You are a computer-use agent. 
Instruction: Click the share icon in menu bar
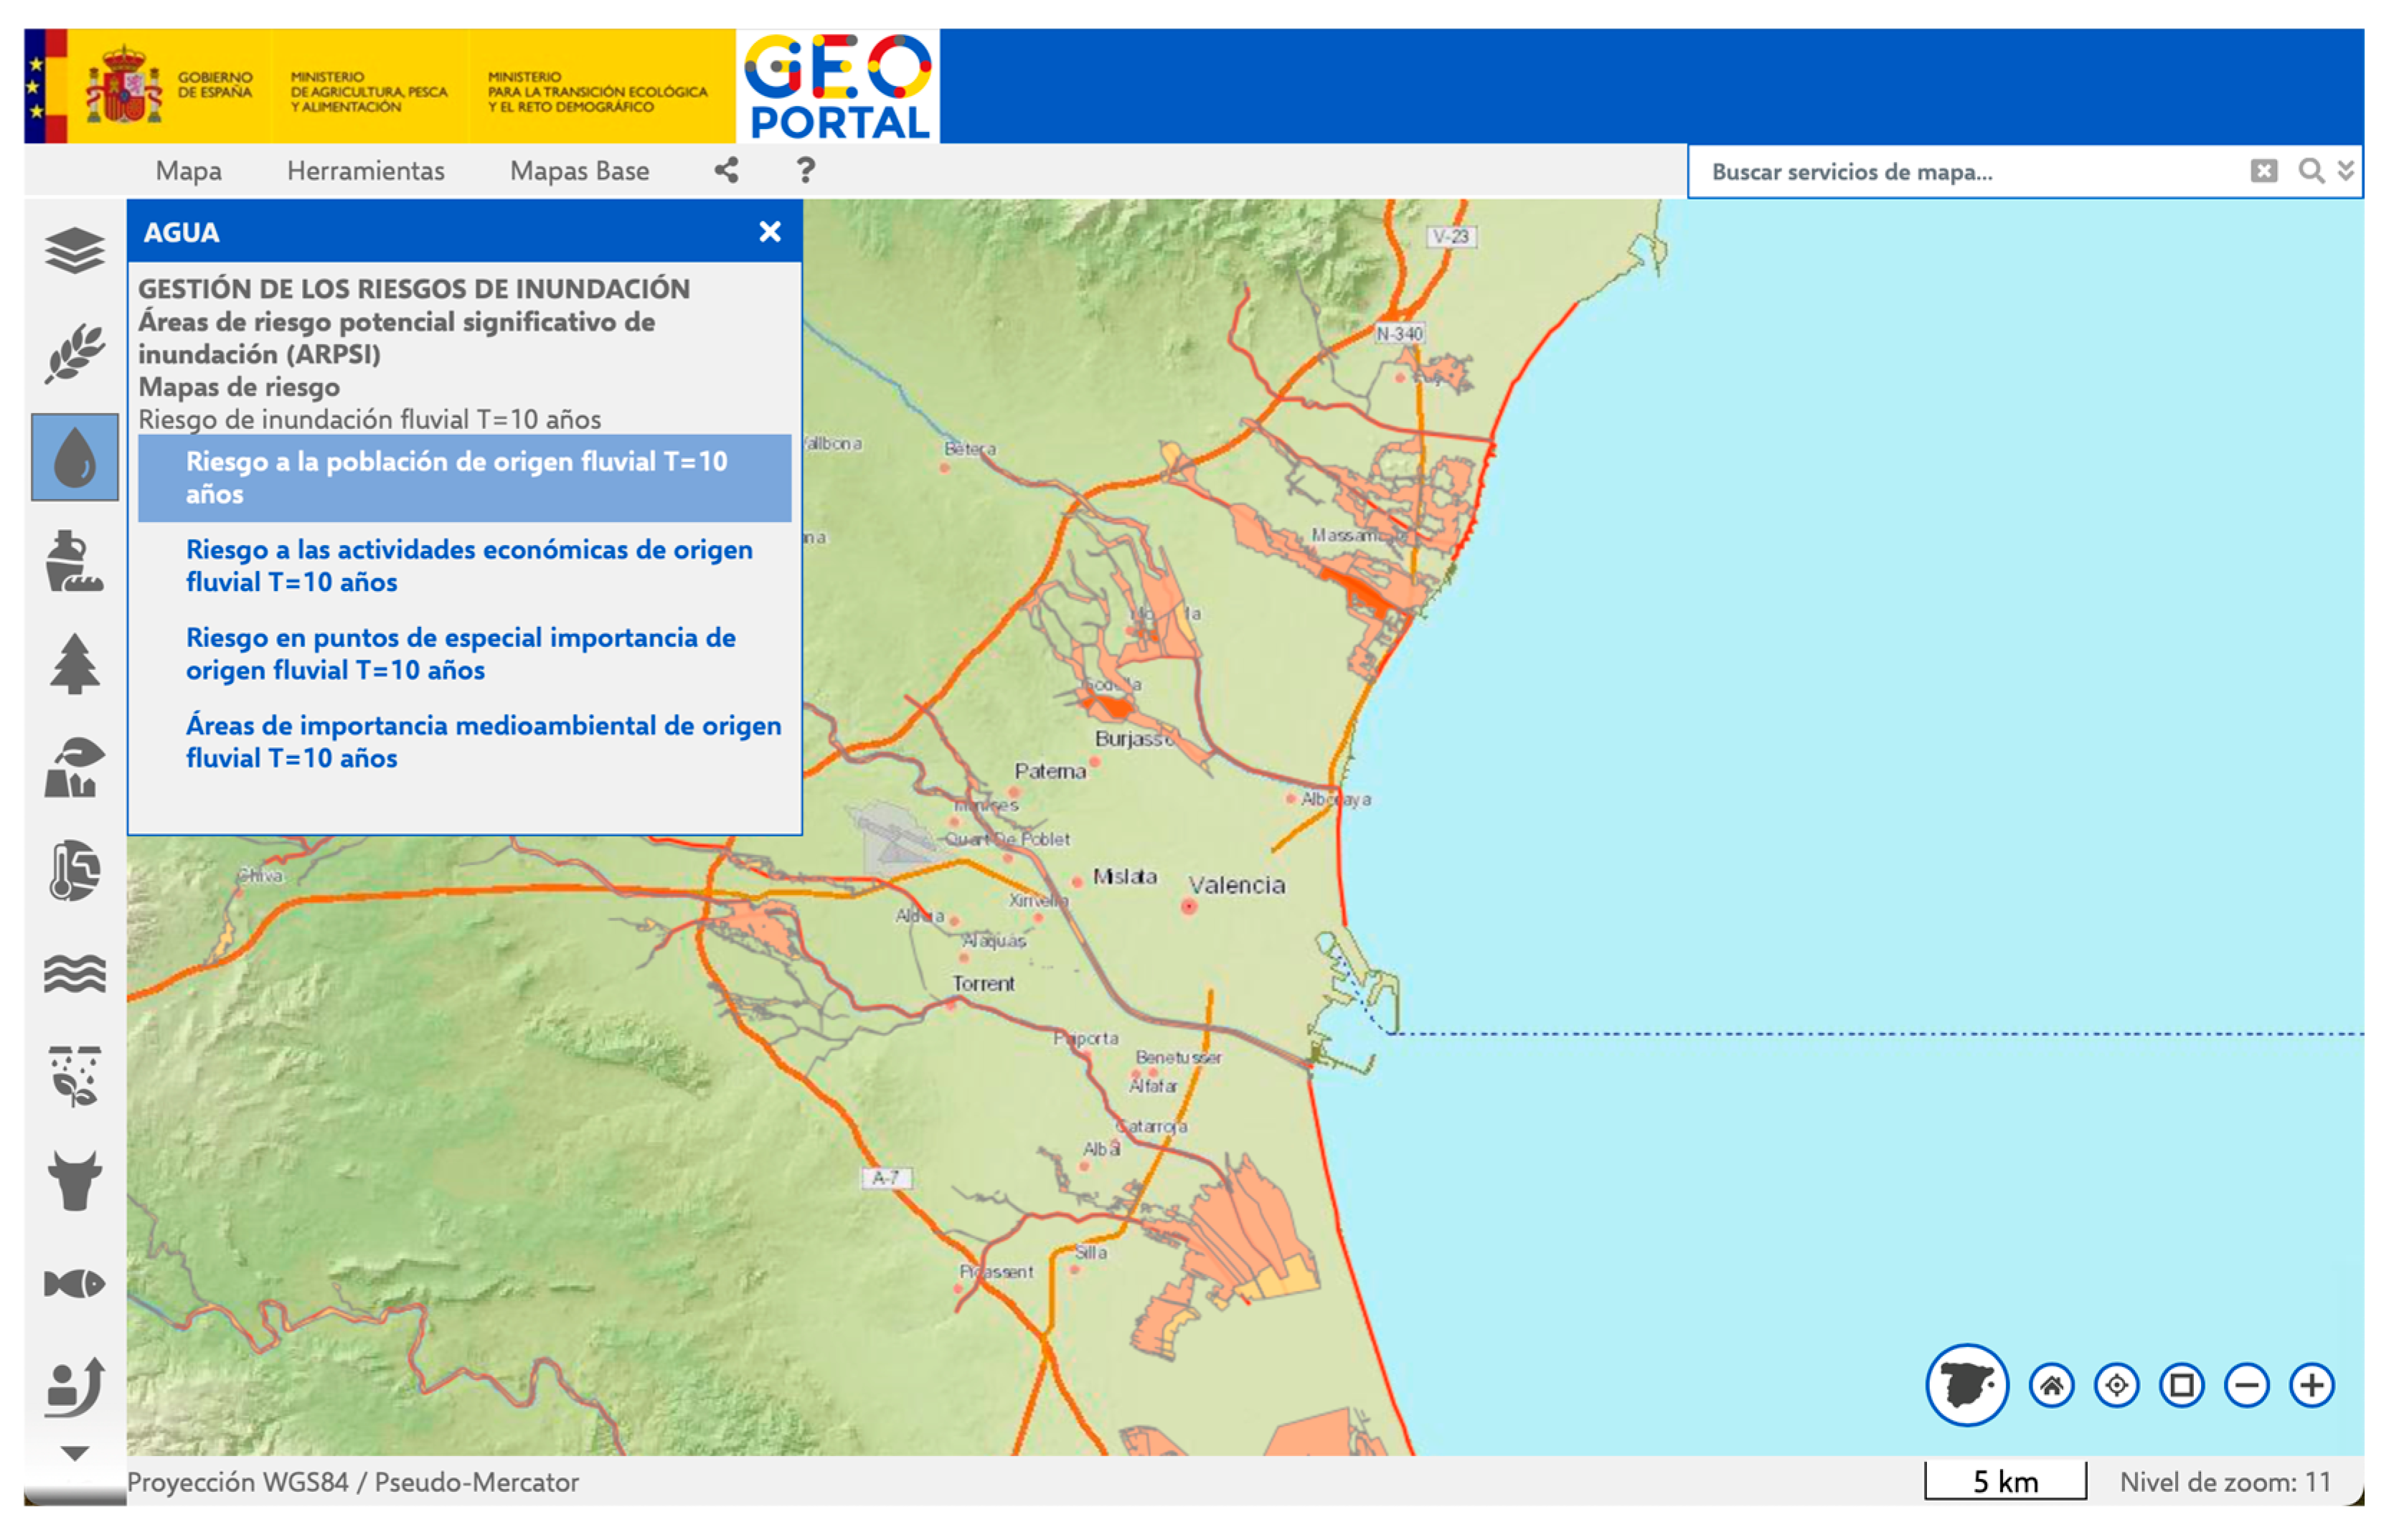727,171
